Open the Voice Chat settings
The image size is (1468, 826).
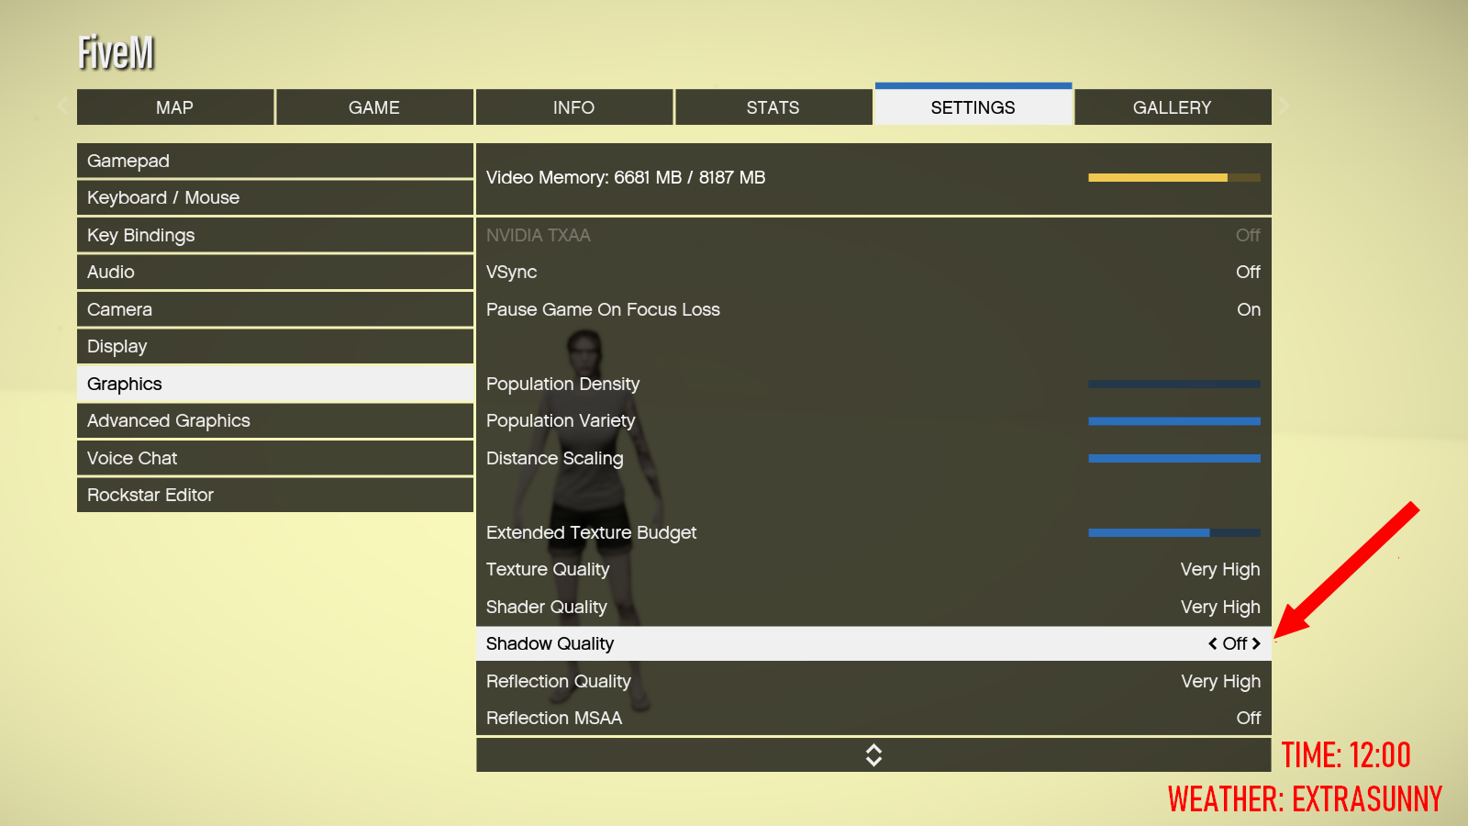[x=275, y=458]
